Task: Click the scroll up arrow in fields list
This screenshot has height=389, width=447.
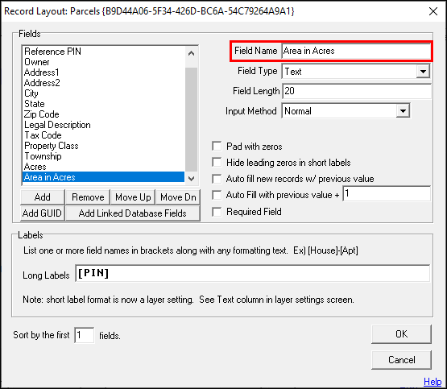Action: [192, 53]
